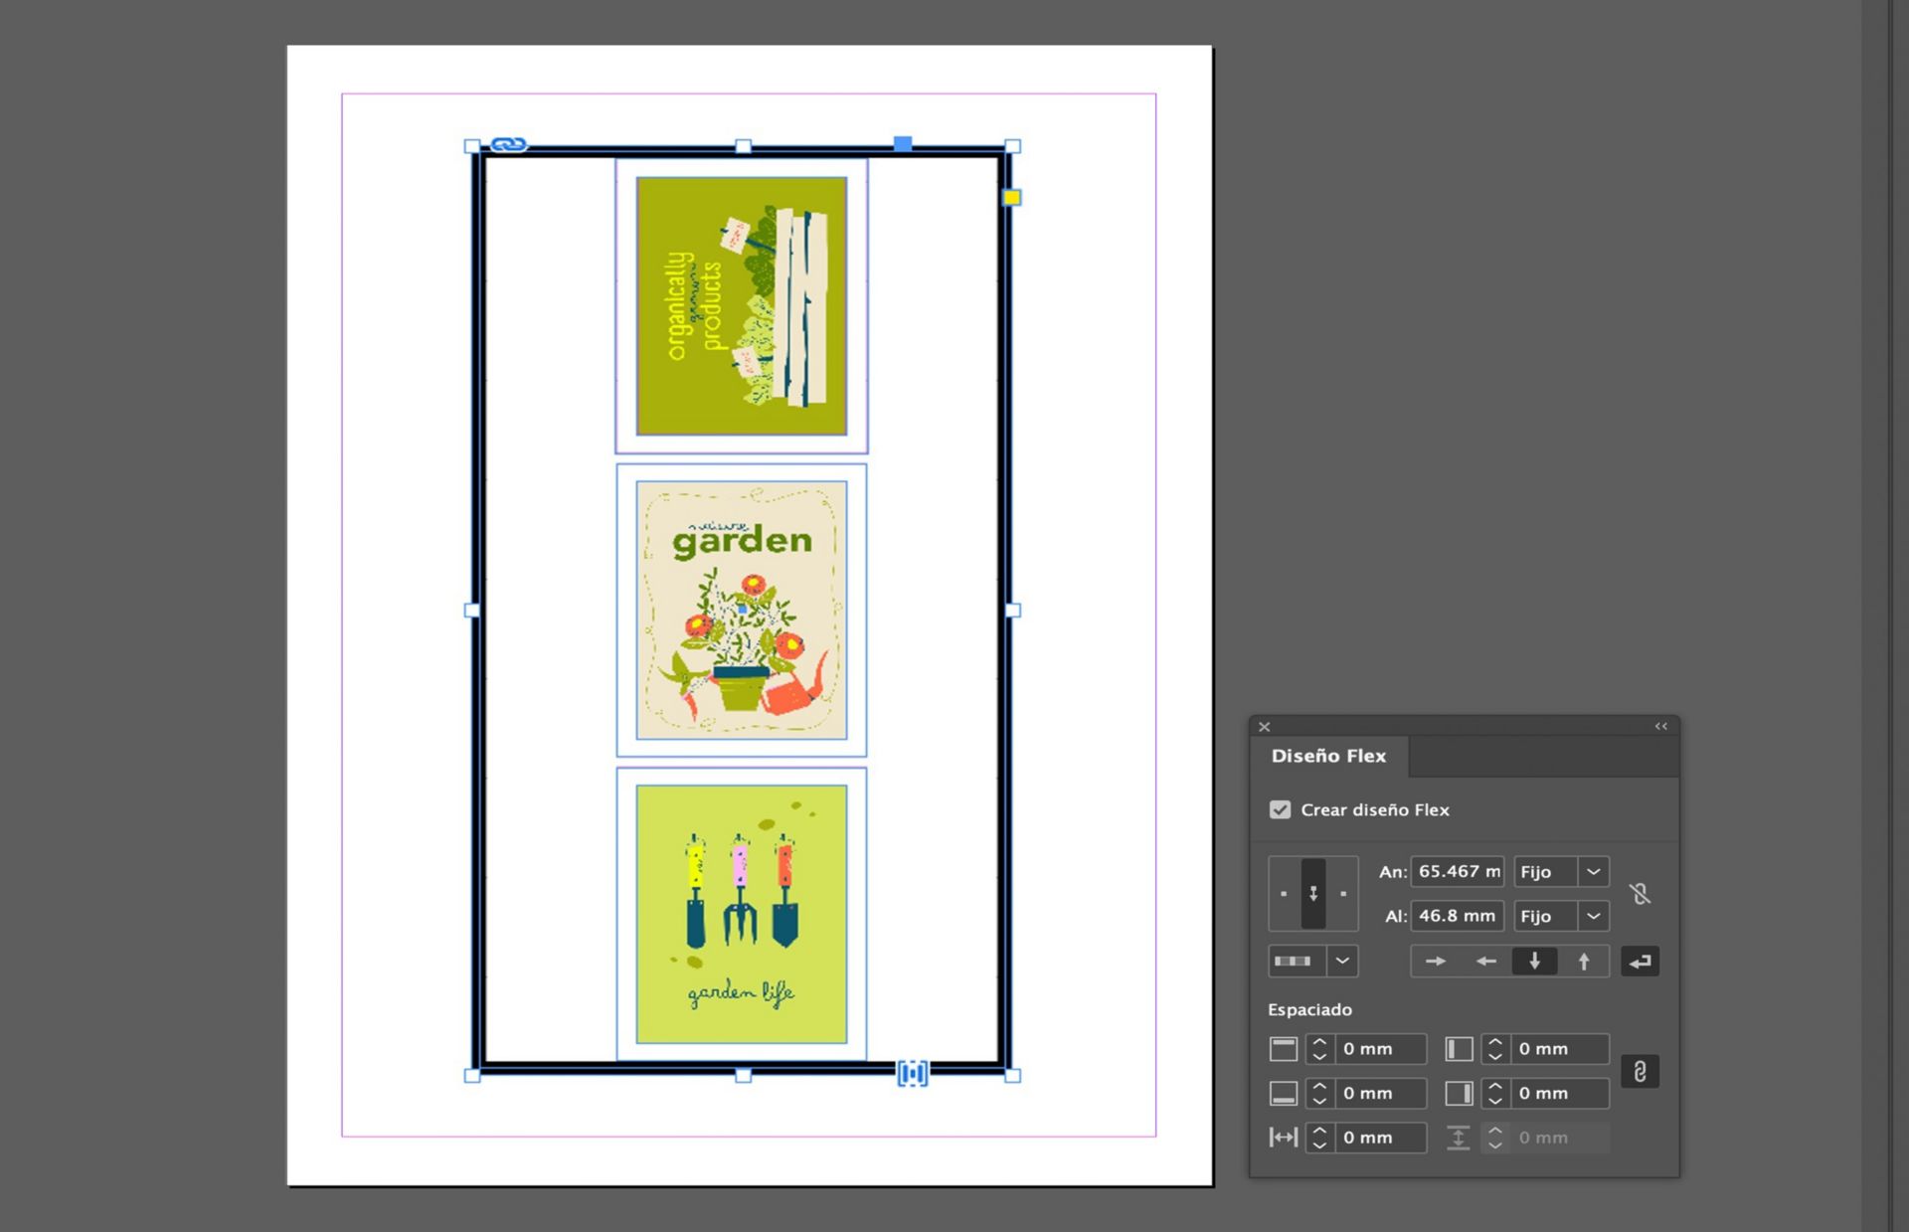Collapse the panel using the double chevron
Image resolution: width=1909 pixels, height=1232 pixels.
[x=1660, y=726]
